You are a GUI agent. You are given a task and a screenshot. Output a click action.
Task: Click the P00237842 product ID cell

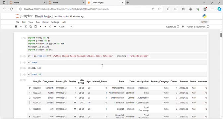tap(61, 102)
